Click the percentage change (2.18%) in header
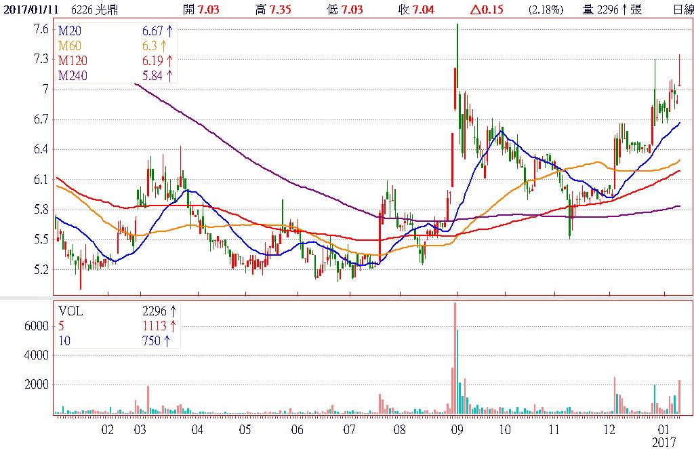 click(x=546, y=9)
